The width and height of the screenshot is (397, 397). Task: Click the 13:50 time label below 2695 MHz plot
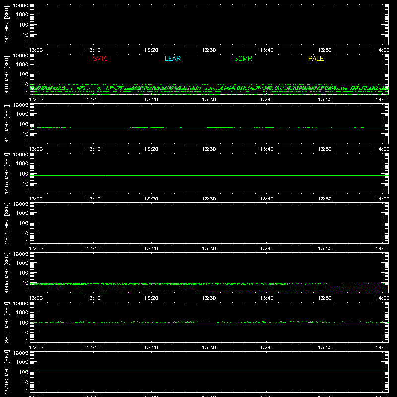[325, 249]
